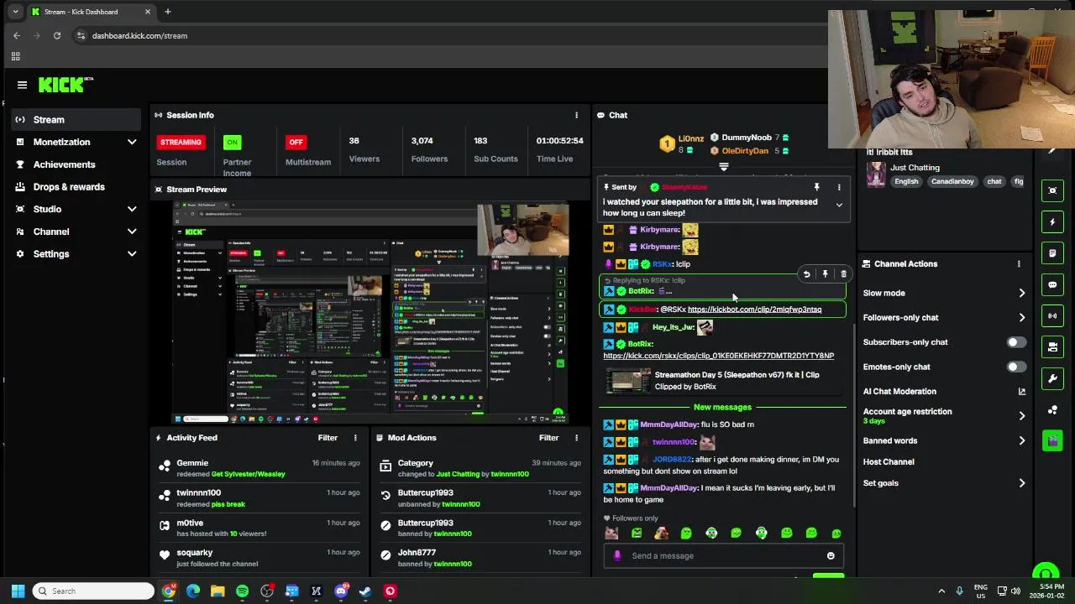Click the English stream tag
Viewport: 1075px width, 604px height.
tap(906, 182)
